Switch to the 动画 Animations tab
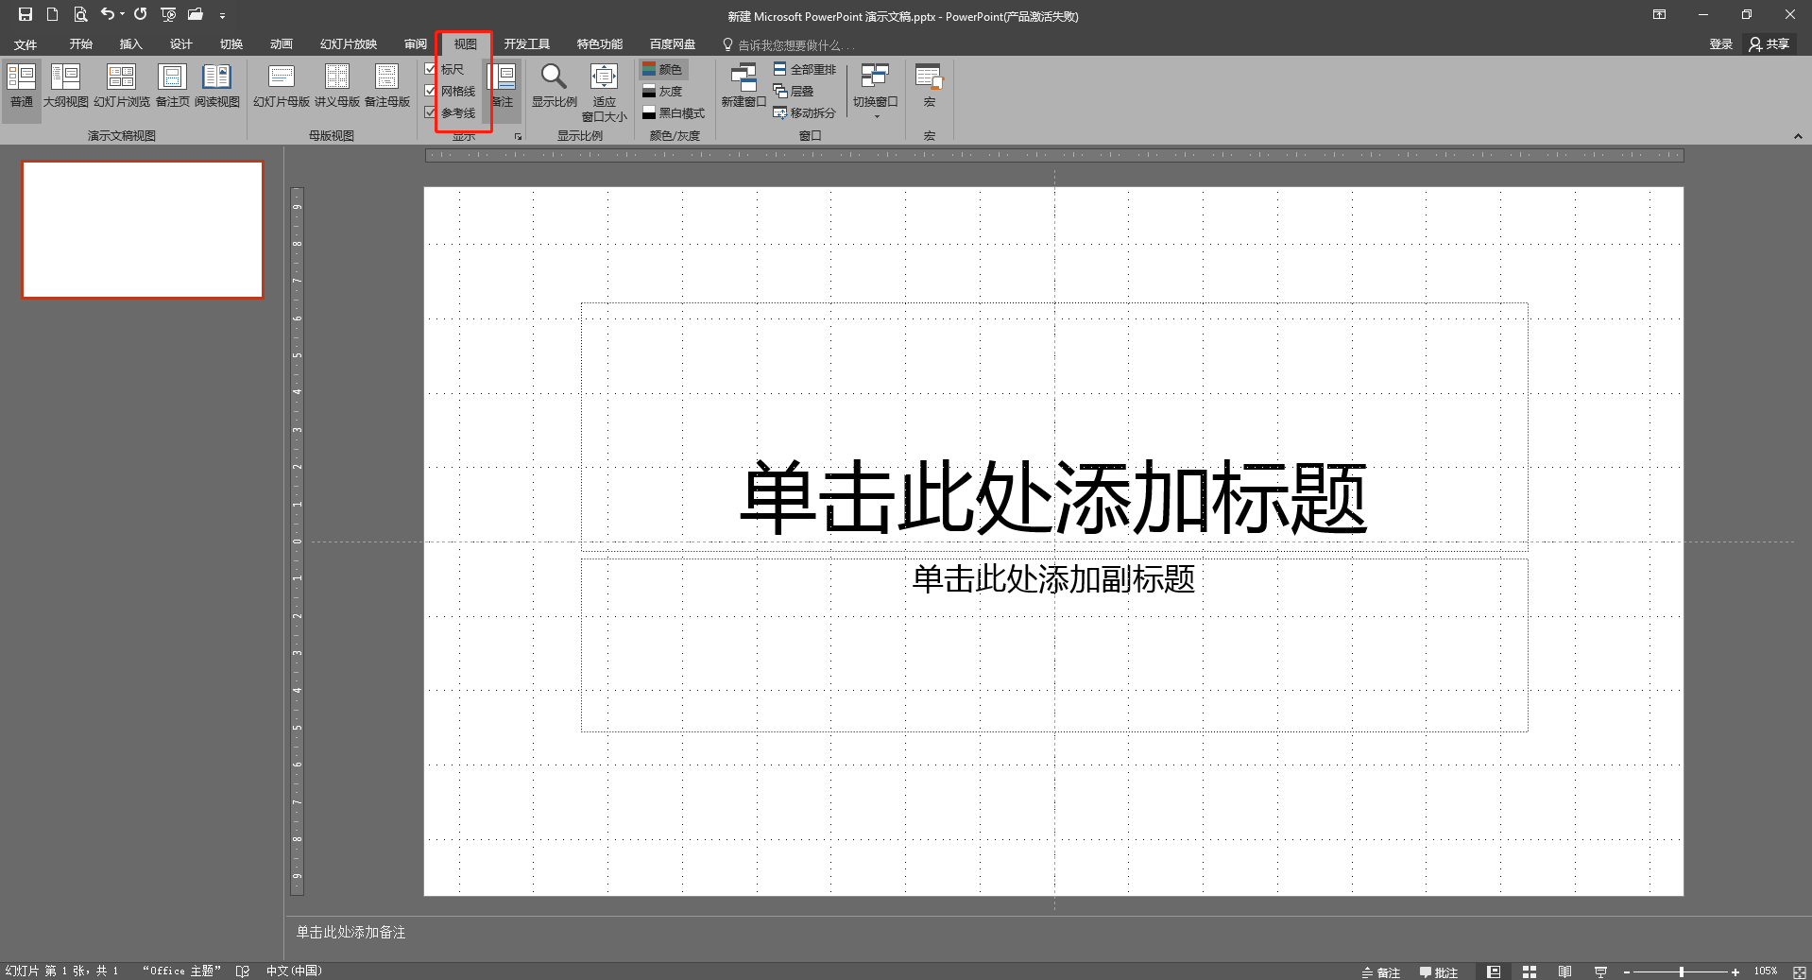The image size is (1812, 980). point(281,44)
